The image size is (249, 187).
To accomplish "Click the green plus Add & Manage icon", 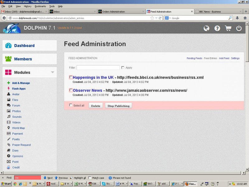I will pos(9,83).
